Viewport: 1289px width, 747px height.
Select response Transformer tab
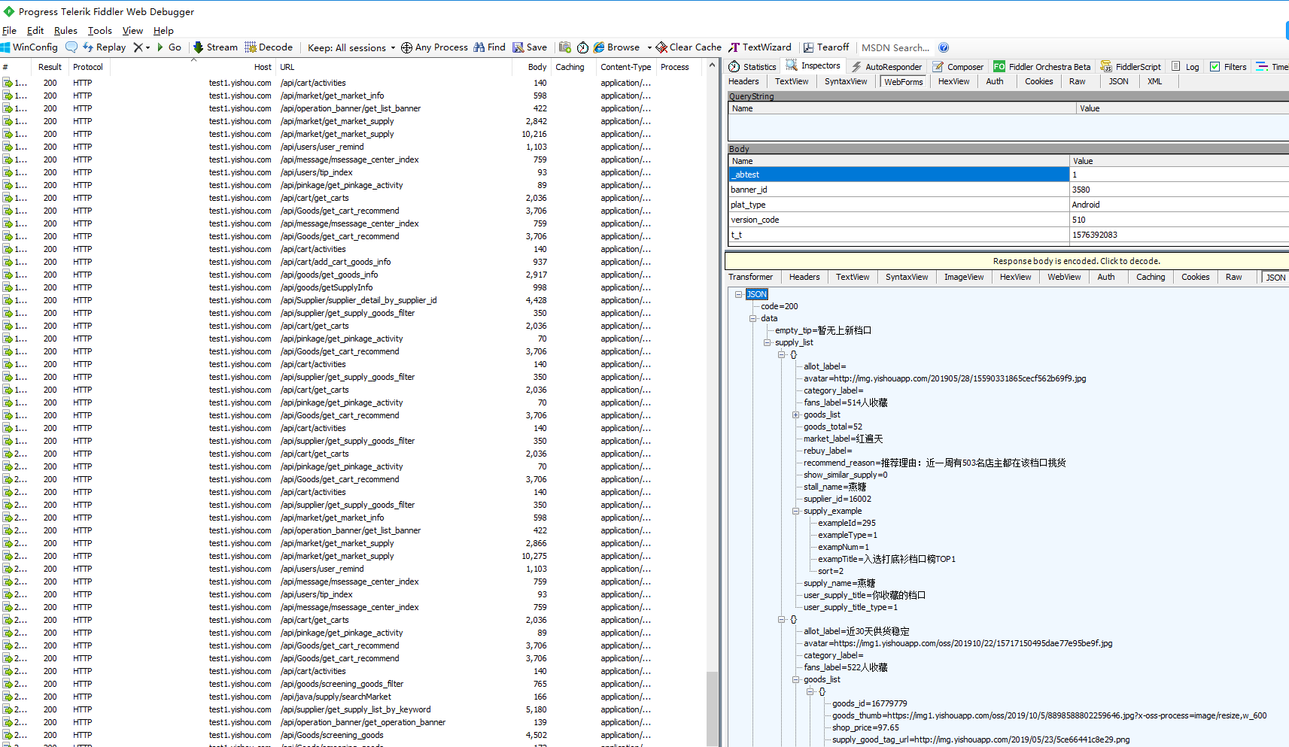pyautogui.click(x=750, y=277)
